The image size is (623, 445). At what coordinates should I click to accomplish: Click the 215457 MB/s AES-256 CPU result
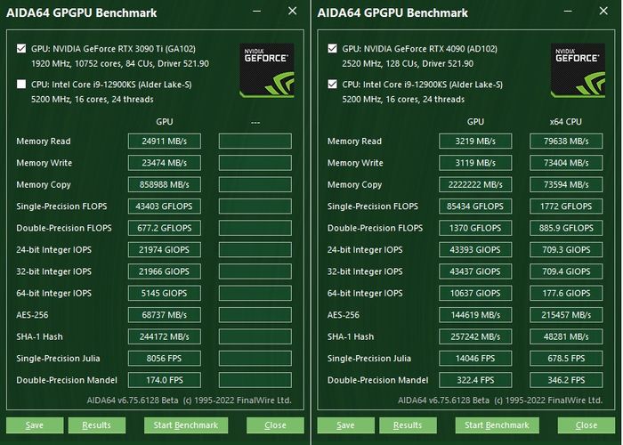tap(566, 315)
